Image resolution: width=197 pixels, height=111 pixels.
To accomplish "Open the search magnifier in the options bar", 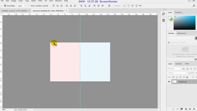I will (194, 6).
